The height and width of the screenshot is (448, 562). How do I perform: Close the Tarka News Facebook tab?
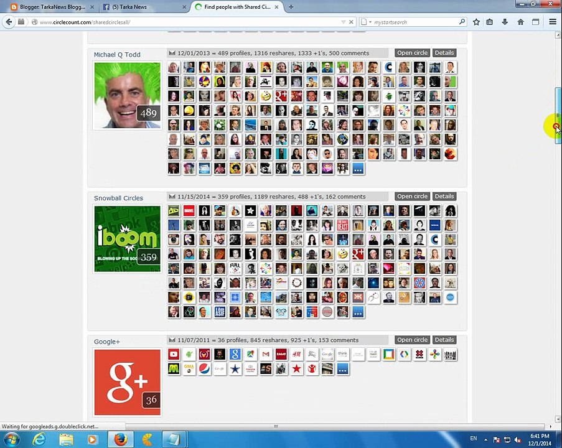click(184, 7)
